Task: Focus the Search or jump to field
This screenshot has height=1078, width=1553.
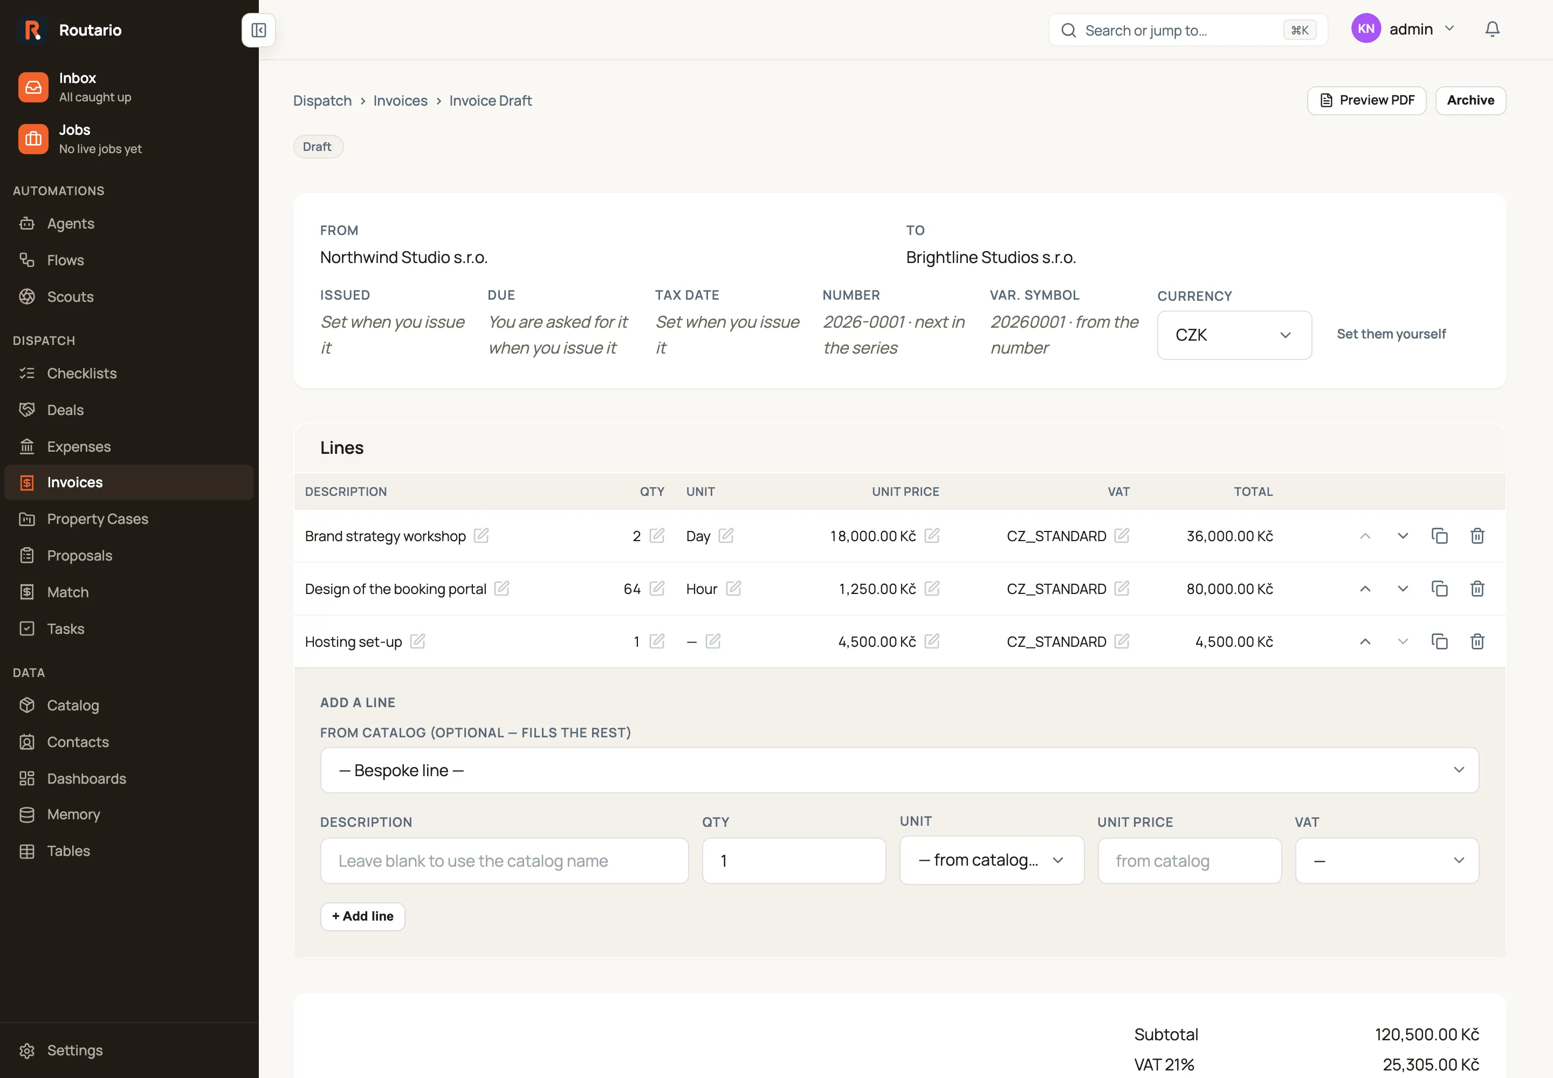Action: pos(1187,30)
